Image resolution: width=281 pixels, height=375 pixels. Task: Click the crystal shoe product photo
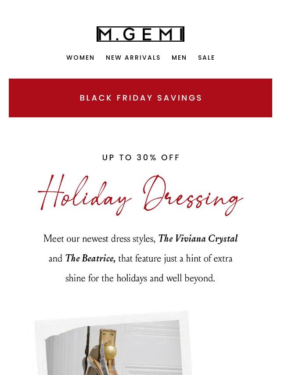tap(112, 347)
